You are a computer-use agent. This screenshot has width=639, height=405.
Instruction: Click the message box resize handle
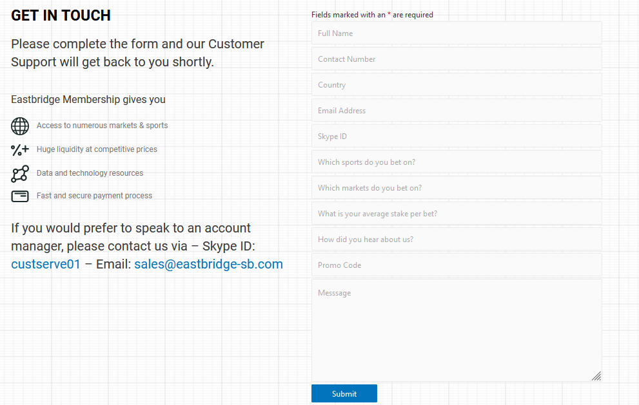(x=596, y=376)
